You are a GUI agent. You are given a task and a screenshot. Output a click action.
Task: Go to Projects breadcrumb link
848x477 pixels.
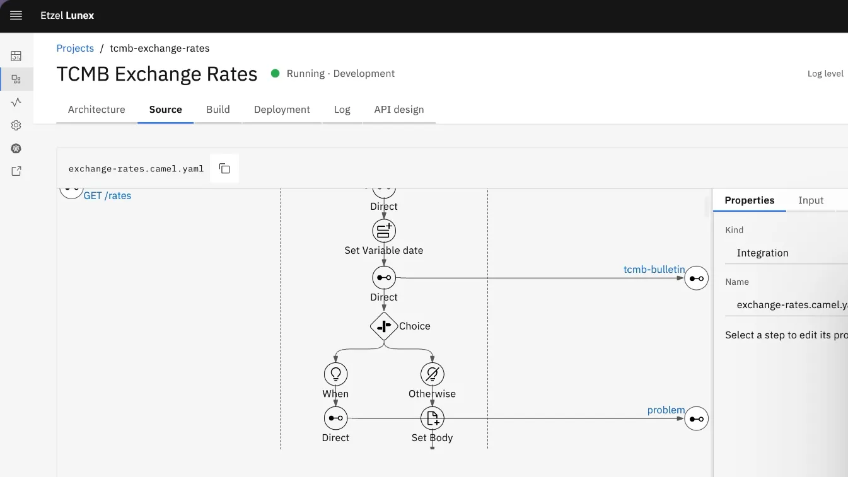pyautogui.click(x=75, y=49)
